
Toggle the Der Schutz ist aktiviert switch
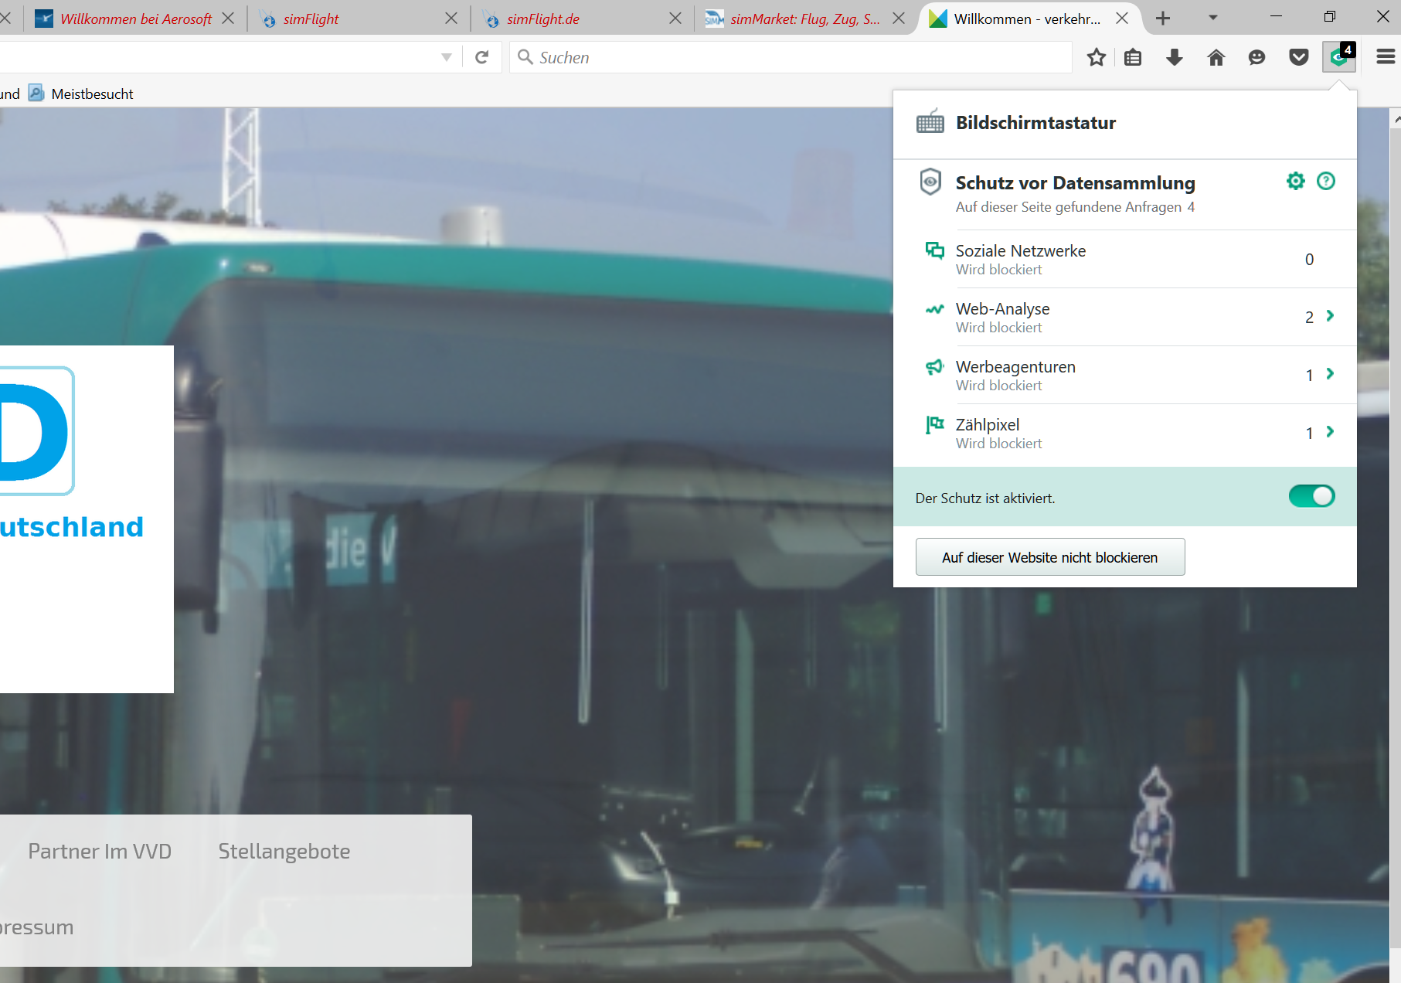coord(1311,496)
